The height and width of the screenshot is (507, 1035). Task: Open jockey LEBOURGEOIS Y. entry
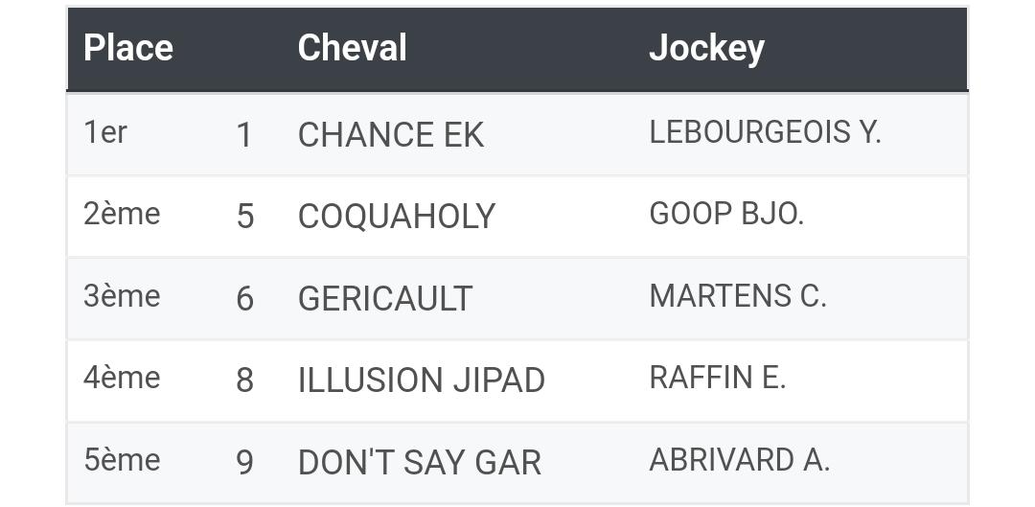[765, 132]
